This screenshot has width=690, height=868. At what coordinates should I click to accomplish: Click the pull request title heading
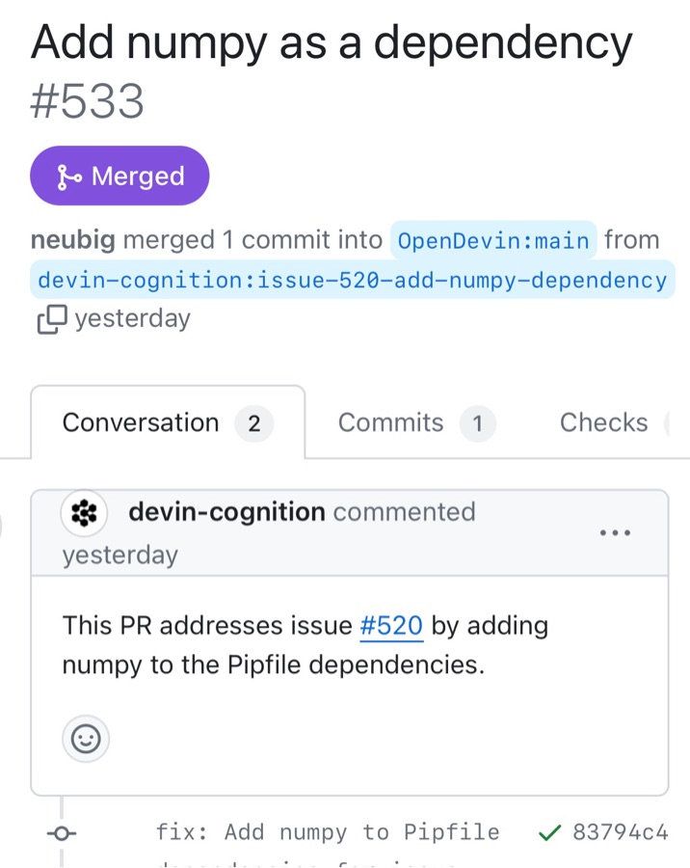(332, 43)
